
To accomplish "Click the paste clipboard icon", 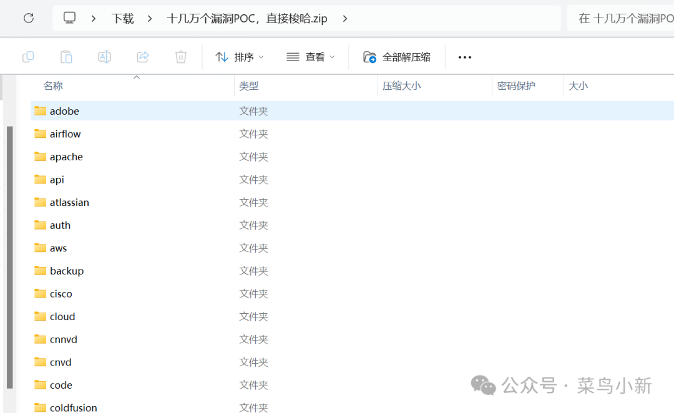I will point(66,57).
